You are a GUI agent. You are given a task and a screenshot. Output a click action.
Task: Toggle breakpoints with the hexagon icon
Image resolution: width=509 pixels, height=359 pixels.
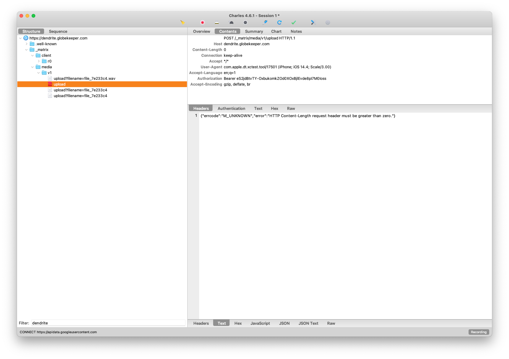tap(245, 22)
